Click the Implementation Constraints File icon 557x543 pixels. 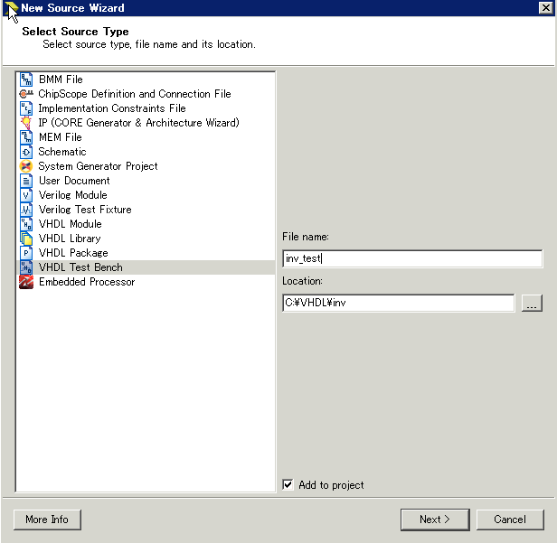point(26,108)
